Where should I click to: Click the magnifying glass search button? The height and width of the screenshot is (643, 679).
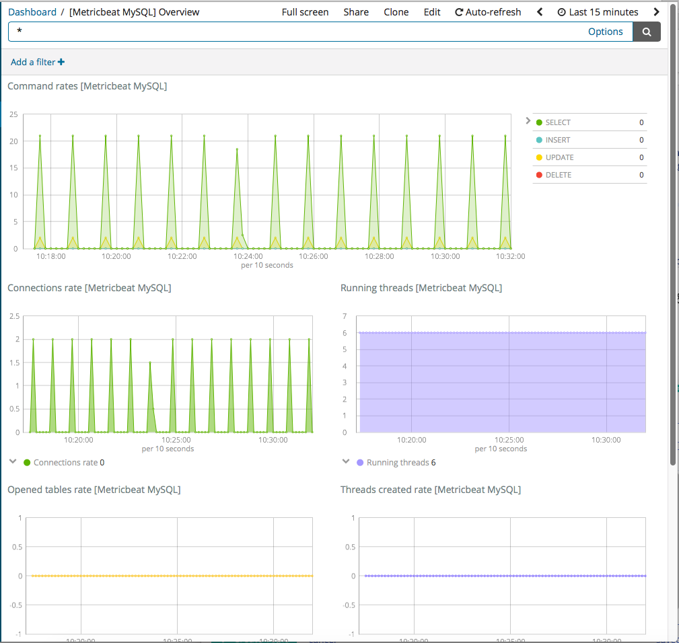pos(647,32)
